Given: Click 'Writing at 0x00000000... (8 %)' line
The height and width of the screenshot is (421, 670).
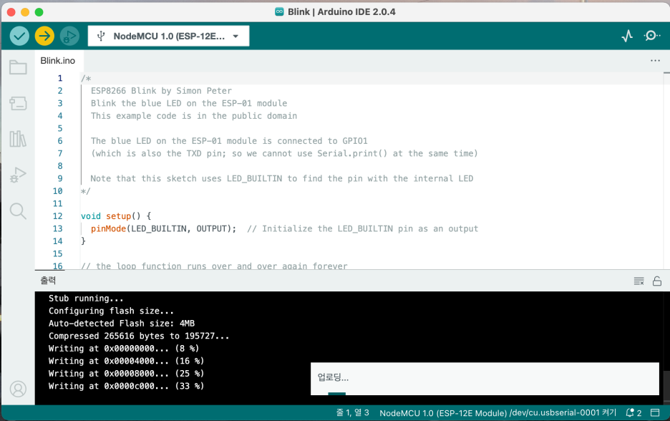Looking at the screenshot, I should coord(124,349).
